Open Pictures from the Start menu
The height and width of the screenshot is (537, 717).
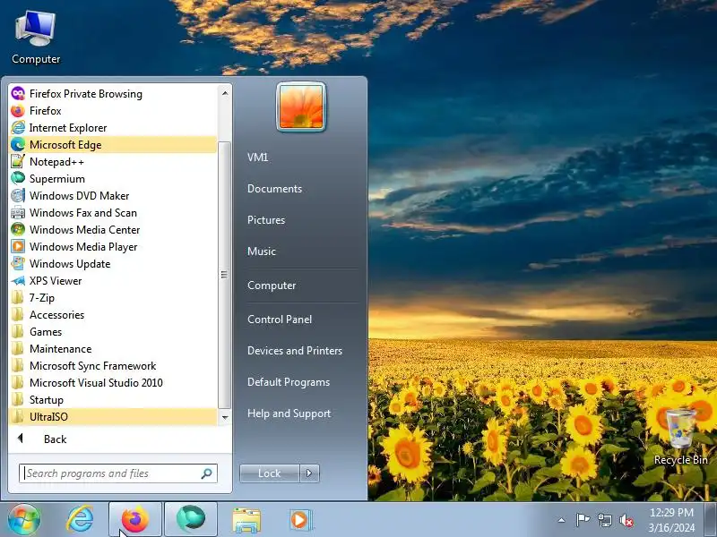click(x=266, y=219)
